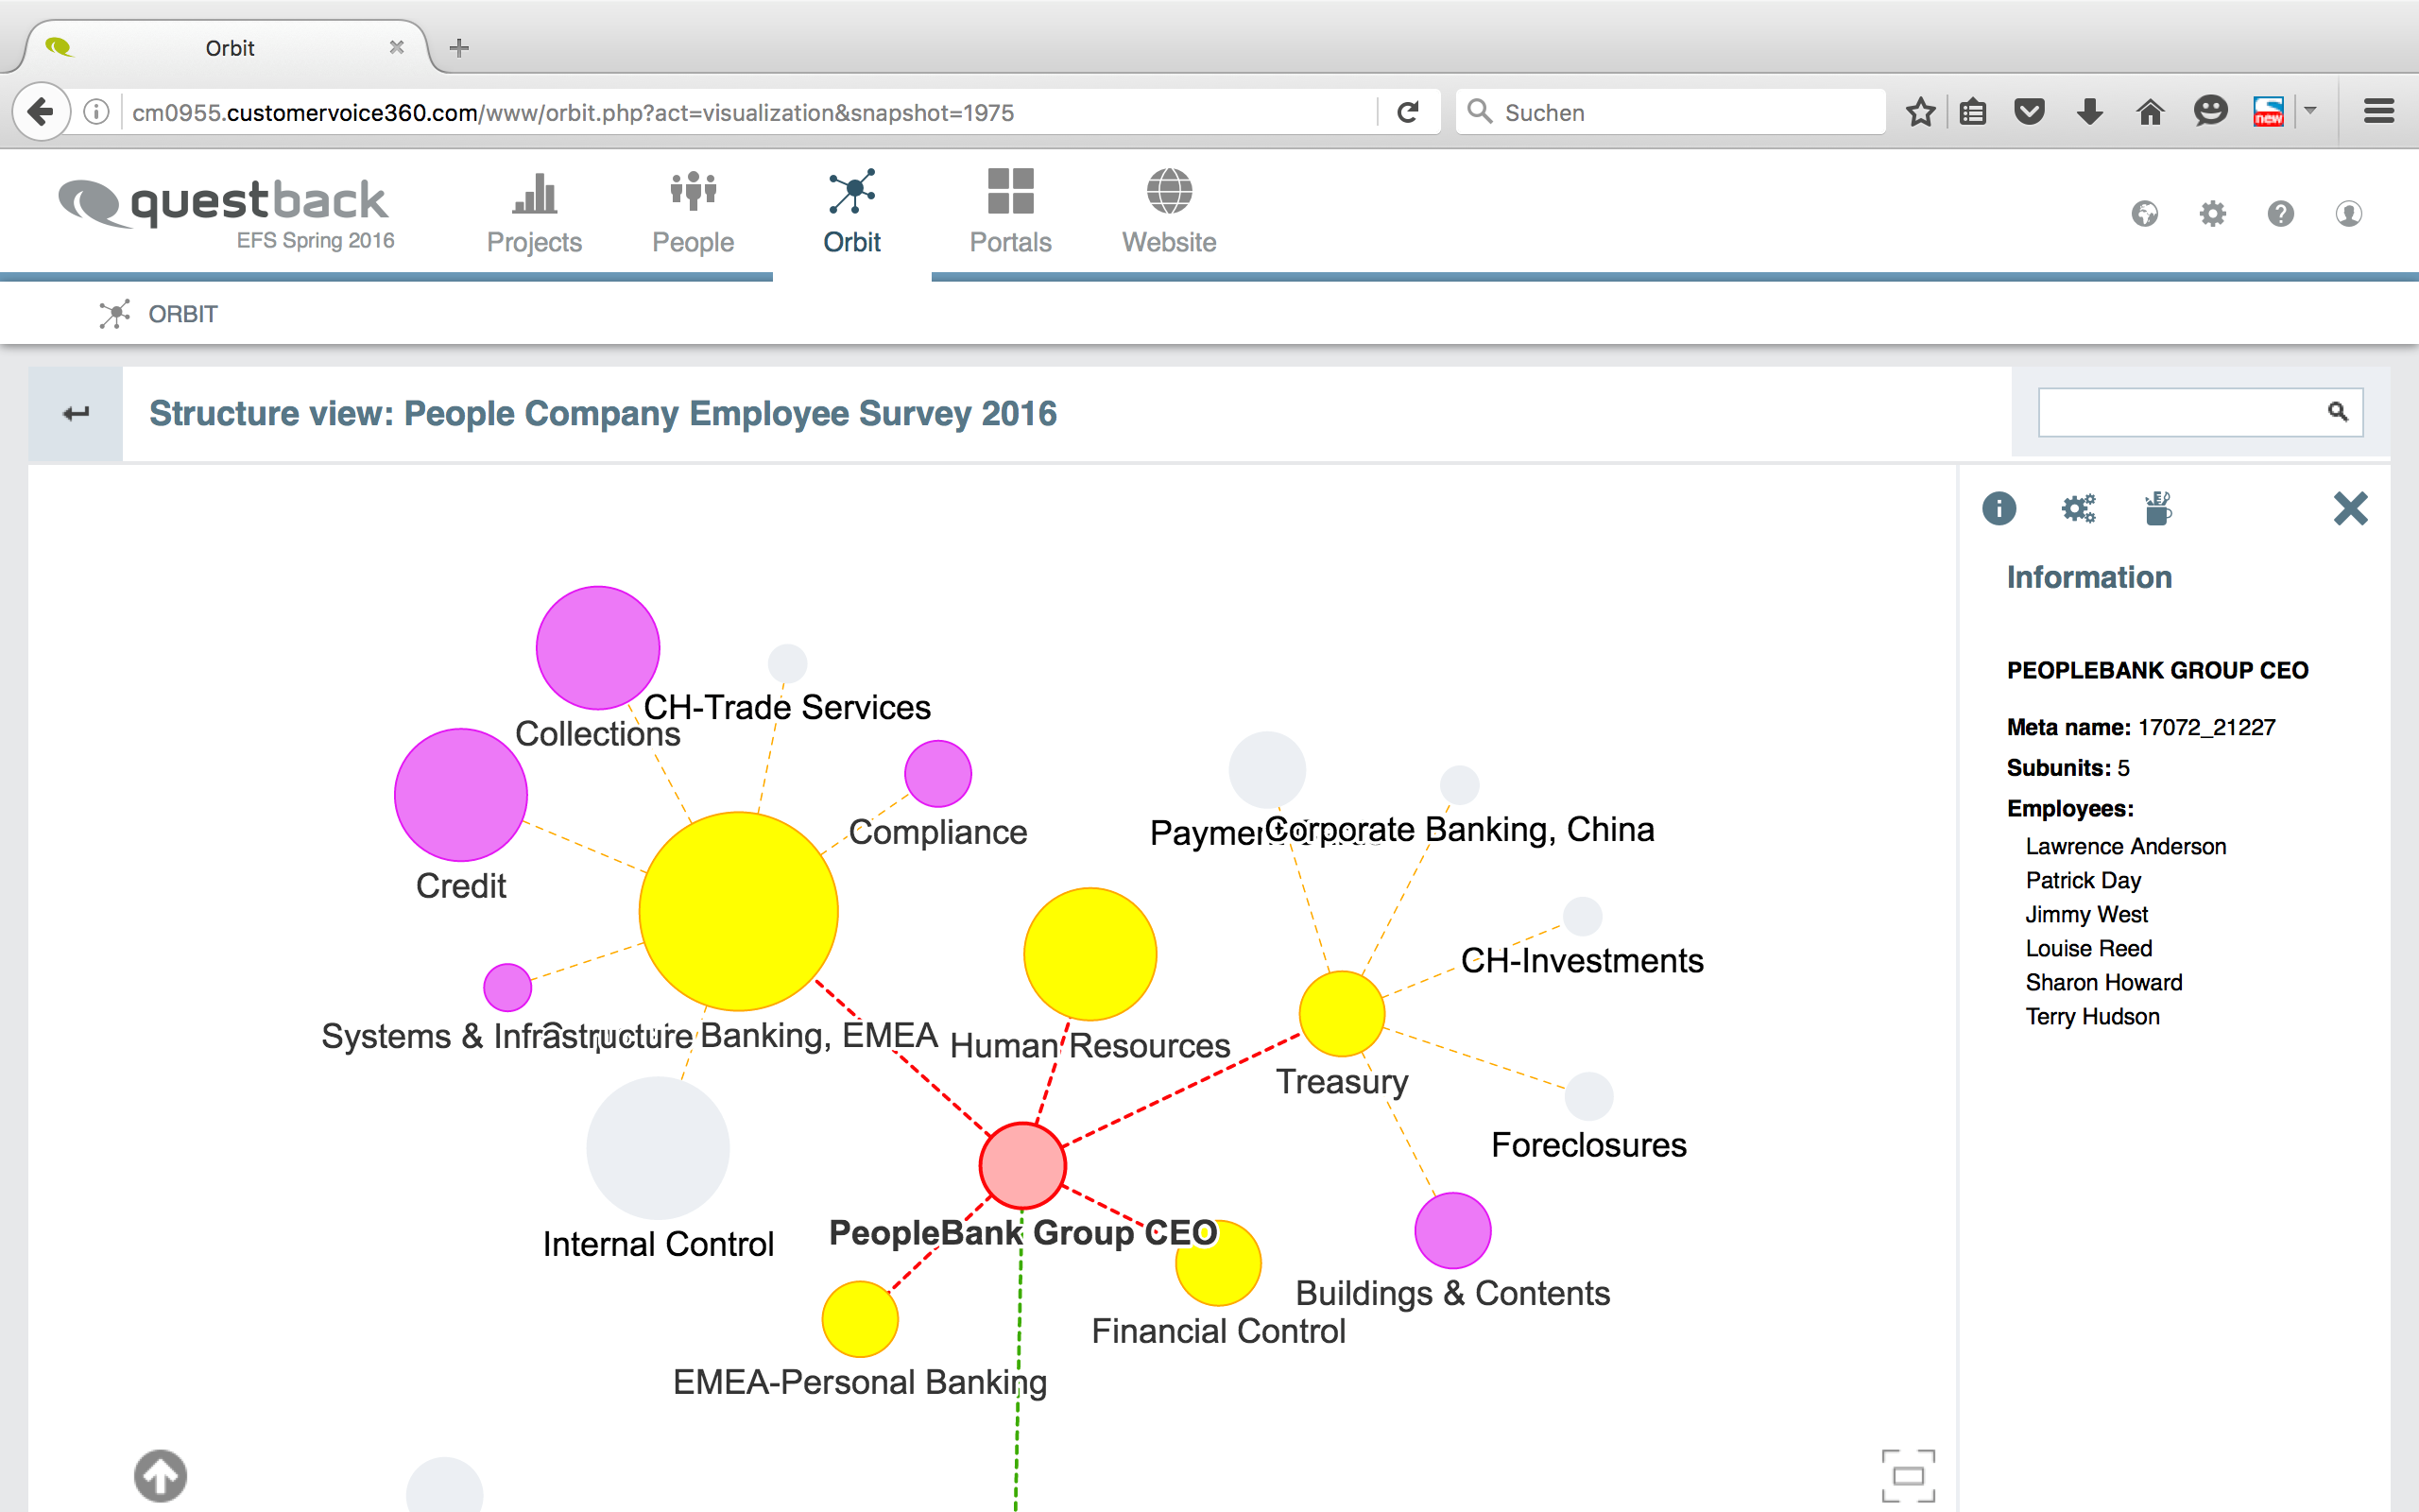The width and height of the screenshot is (2419, 1512).
Task: Click the back arrow beside Structure view
Action: click(x=76, y=413)
